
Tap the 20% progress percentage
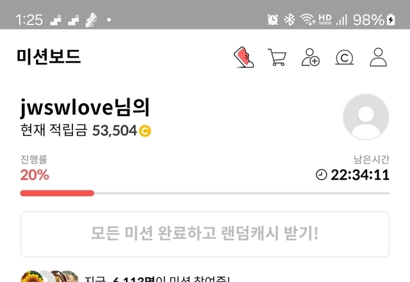pyautogui.click(x=35, y=175)
